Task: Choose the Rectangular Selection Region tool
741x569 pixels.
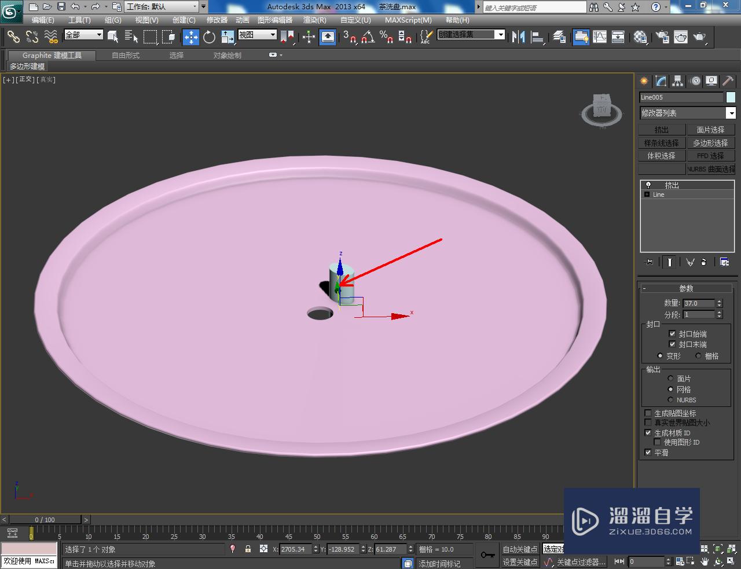Action: (150, 37)
